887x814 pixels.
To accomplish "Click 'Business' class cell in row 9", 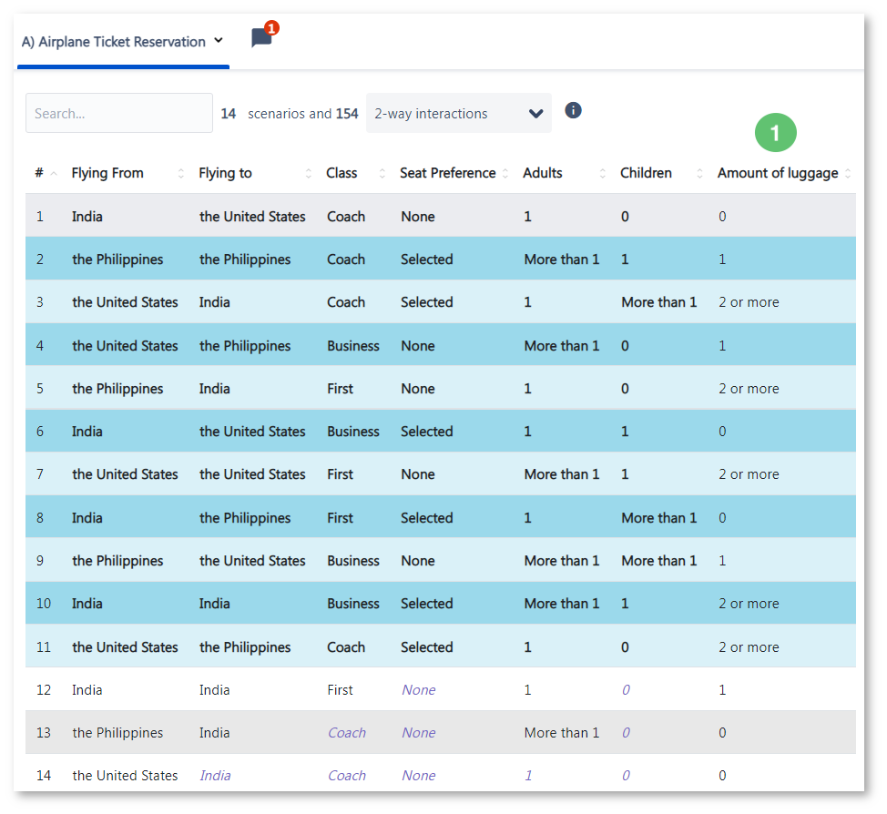I will click(353, 561).
